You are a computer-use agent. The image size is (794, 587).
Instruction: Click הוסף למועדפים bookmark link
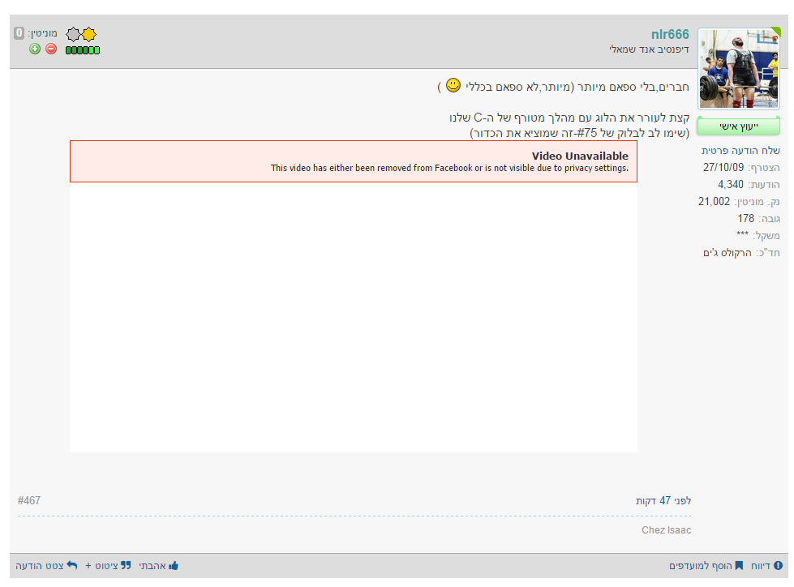click(x=700, y=566)
